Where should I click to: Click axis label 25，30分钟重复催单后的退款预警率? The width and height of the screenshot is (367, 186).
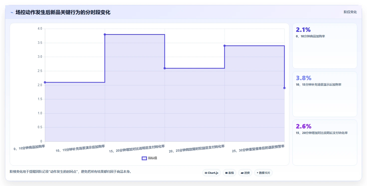tap(258, 148)
